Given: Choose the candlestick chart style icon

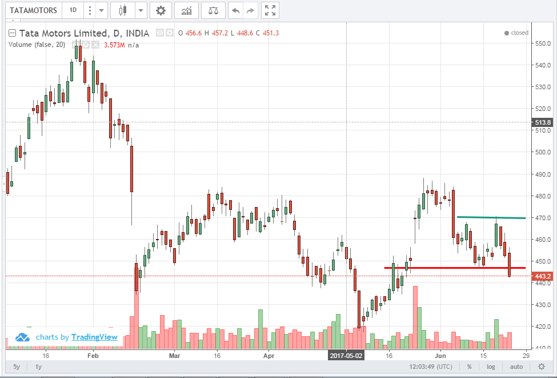Looking at the screenshot, I should tap(123, 10).
